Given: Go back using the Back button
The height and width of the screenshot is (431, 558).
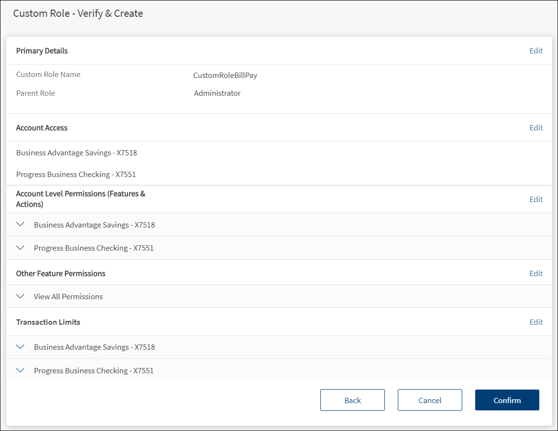Looking at the screenshot, I should 352,400.
